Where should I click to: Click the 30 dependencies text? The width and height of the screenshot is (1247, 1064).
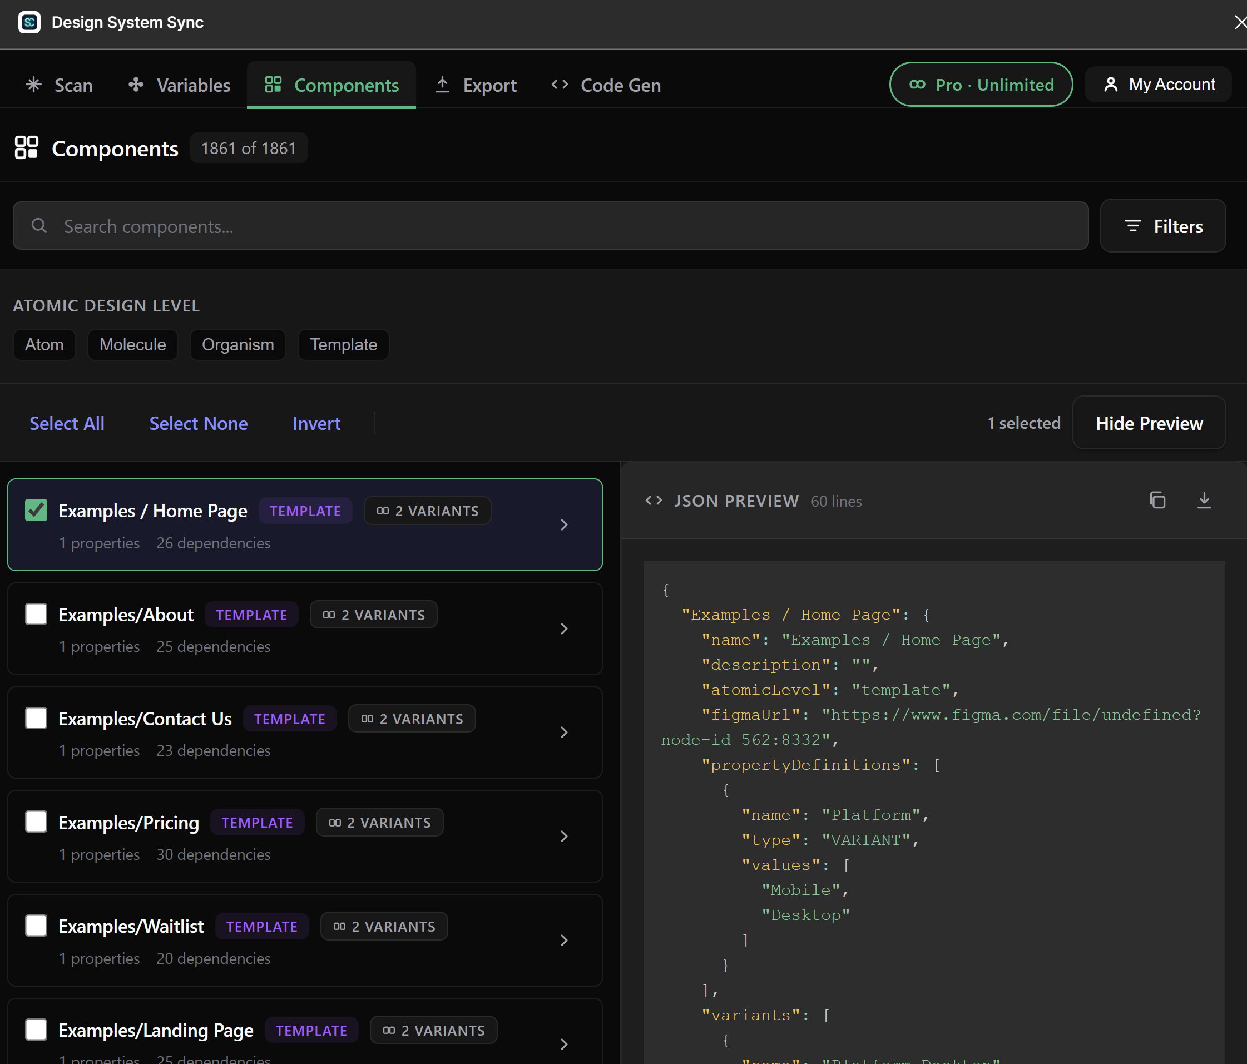(x=214, y=854)
